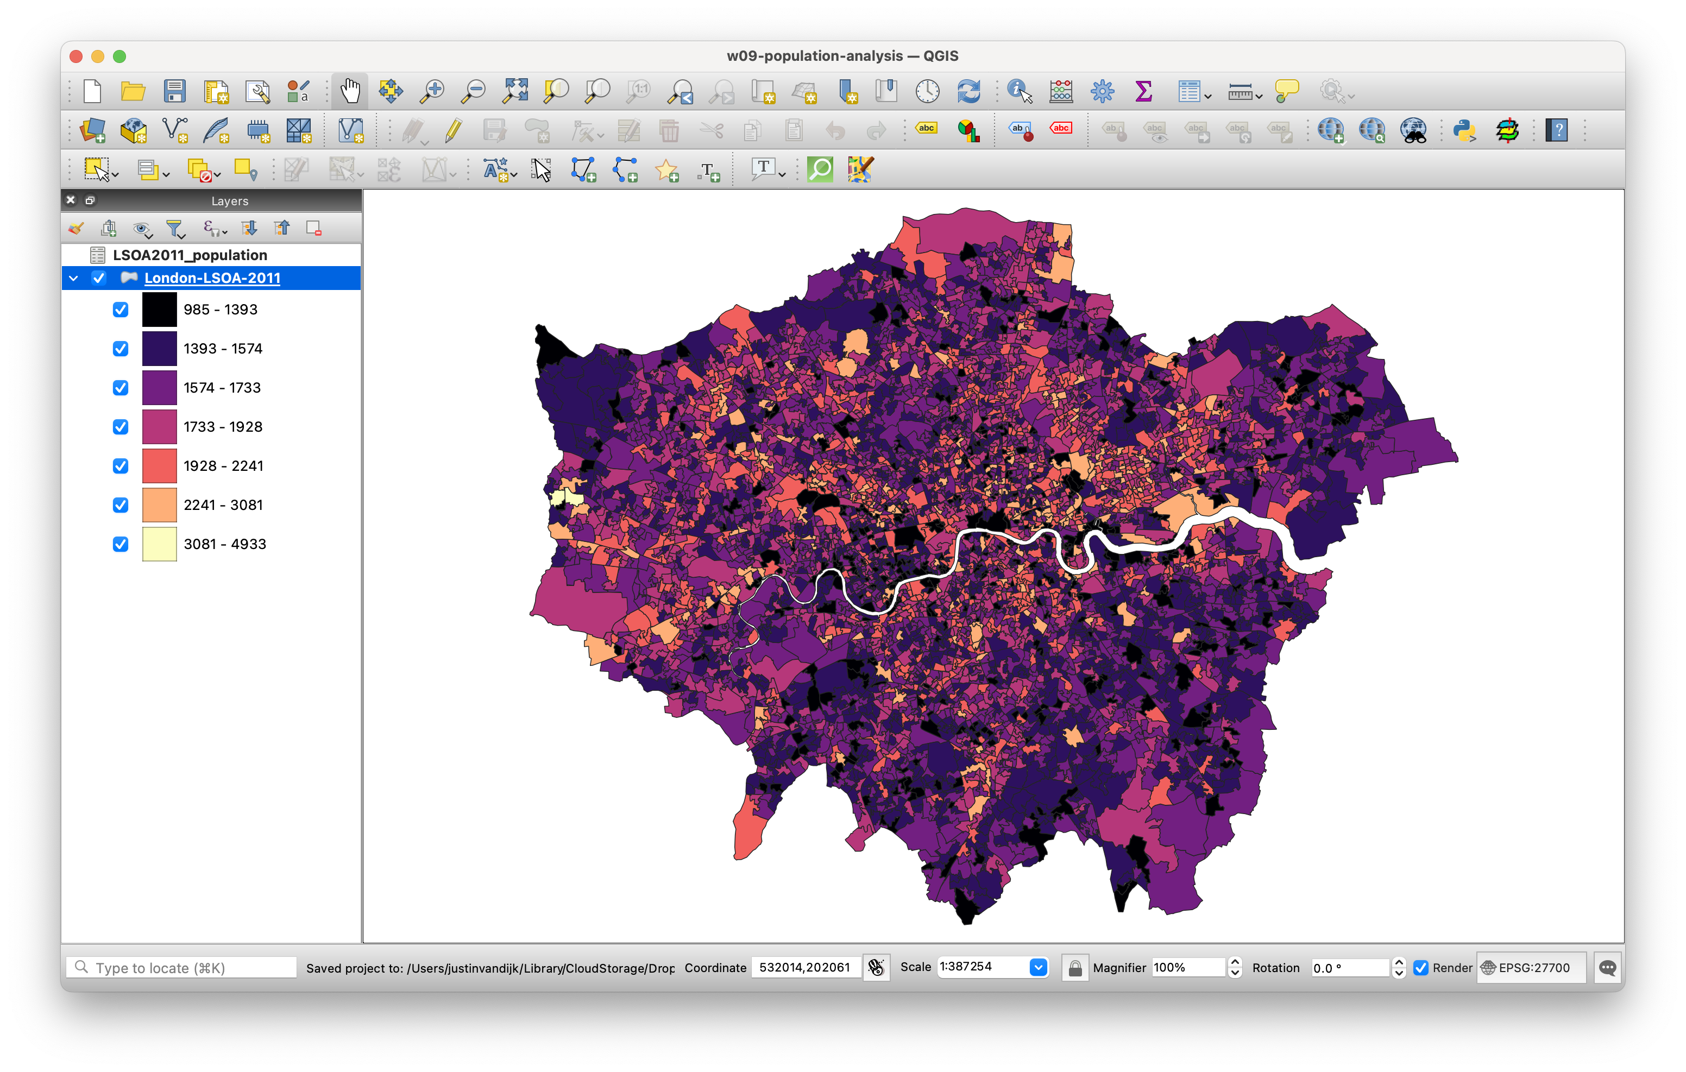Open the Scale dropdown
Screen dimensions: 1686x1072
pyautogui.click(x=1039, y=967)
